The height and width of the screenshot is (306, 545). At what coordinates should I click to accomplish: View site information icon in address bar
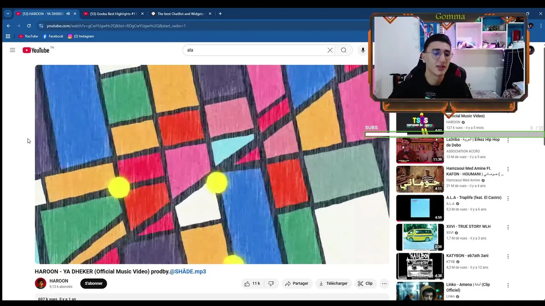[x=41, y=25]
